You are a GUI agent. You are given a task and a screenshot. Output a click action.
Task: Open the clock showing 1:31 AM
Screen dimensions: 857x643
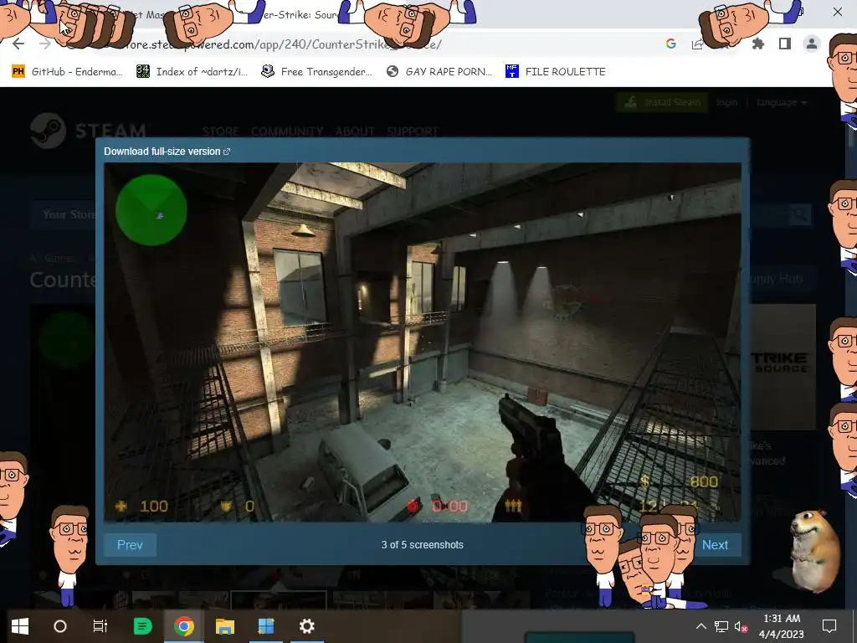point(782,626)
